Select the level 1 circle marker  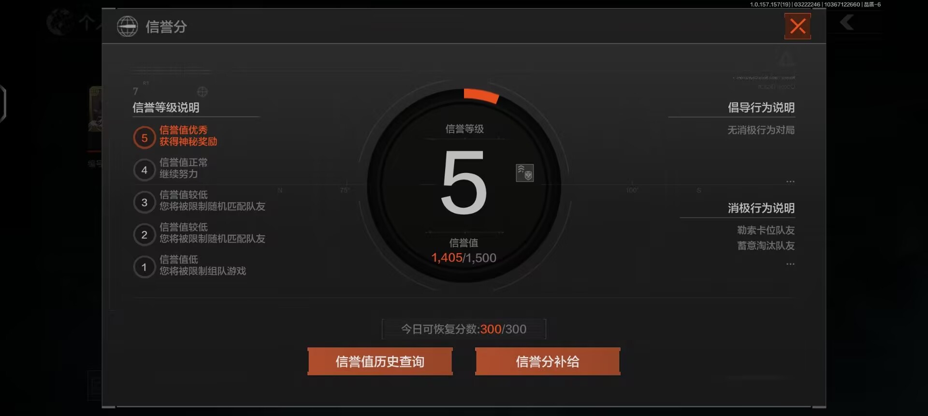(x=144, y=267)
